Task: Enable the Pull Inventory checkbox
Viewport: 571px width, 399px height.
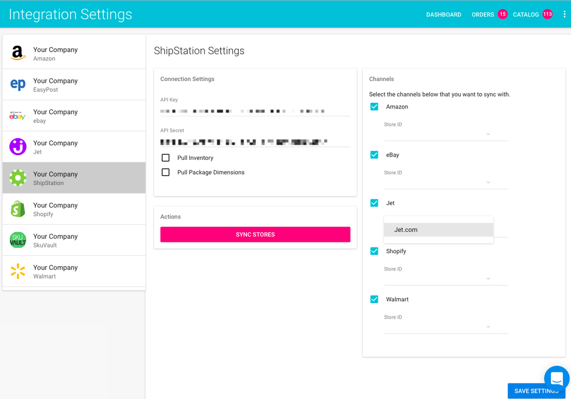Action: tap(166, 158)
